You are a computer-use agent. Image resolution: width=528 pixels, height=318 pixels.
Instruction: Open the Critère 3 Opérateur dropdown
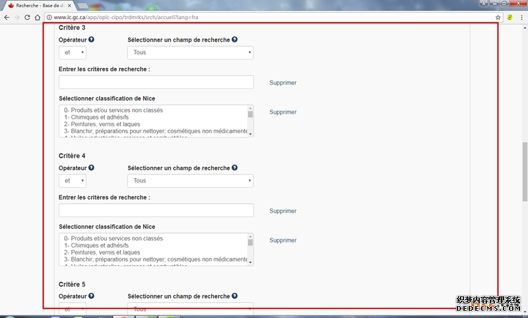coord(73,53)
